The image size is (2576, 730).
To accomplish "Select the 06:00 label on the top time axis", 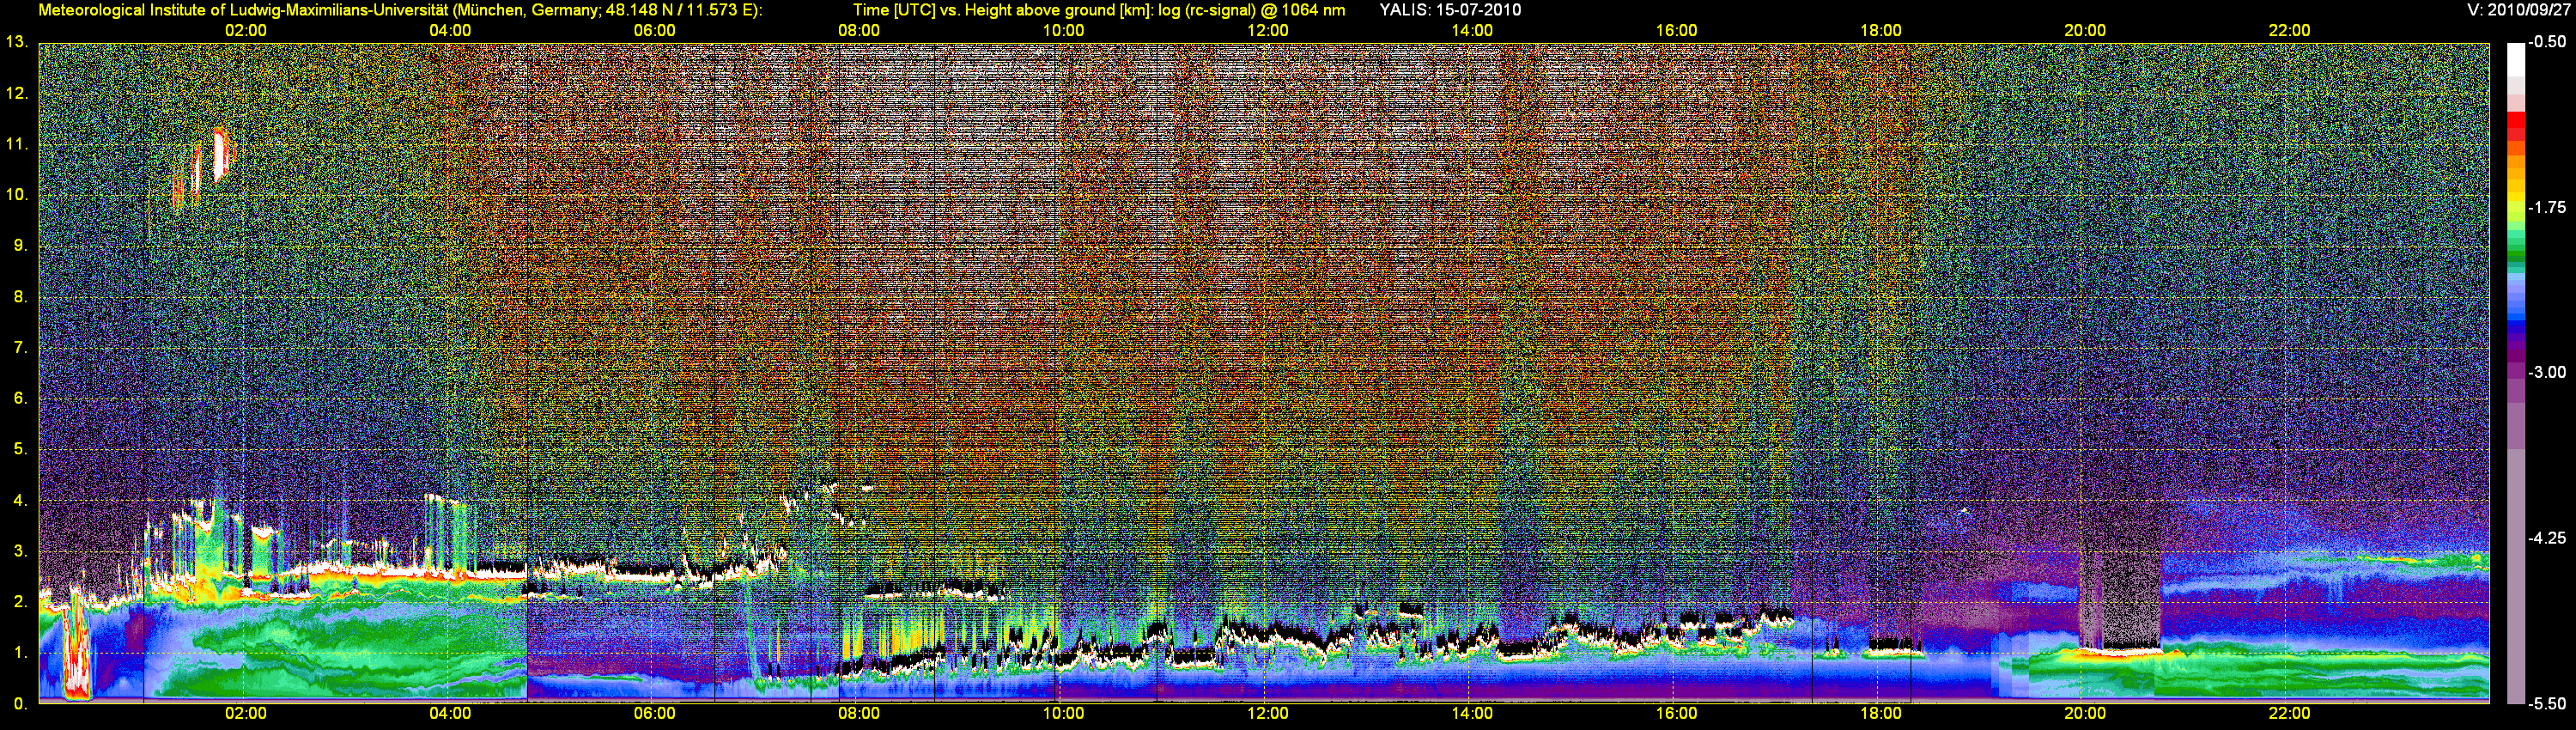I will click(654, 30).
